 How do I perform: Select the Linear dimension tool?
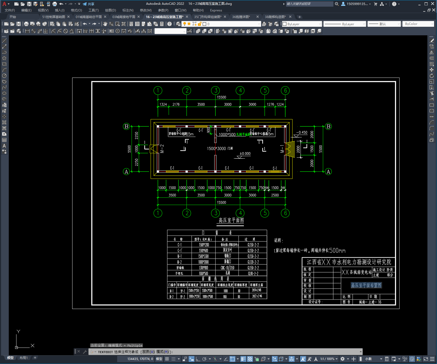[x=27, y=31]
